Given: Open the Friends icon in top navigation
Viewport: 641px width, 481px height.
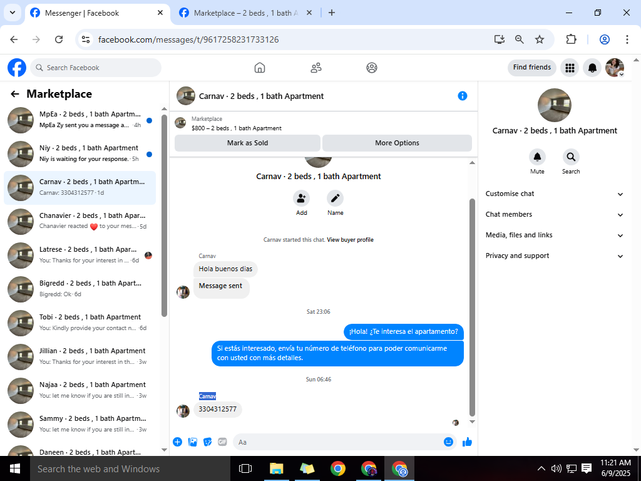Looking at the screenshot, I should click(x=316, y=68).
